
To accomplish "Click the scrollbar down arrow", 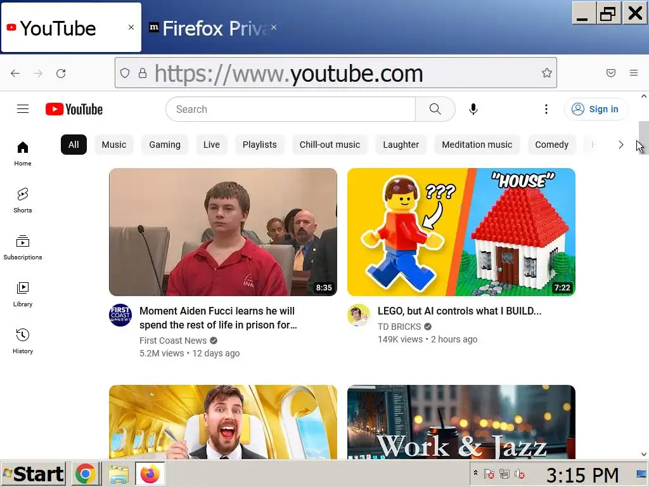I will (644, 454).
